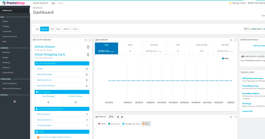Image resolution: width=265 pixels, height=139 pixels.
Task: Select the Month period tab
Action: 44,29
